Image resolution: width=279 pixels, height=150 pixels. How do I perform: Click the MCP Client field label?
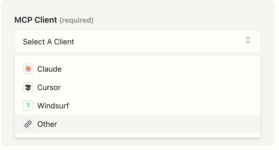pos(36,20)
